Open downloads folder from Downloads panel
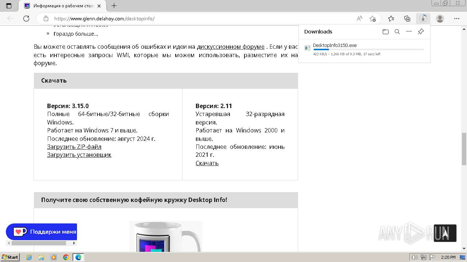Image resolution: width=467 pixels, height=262 pixels. click(x=386, y=32)
